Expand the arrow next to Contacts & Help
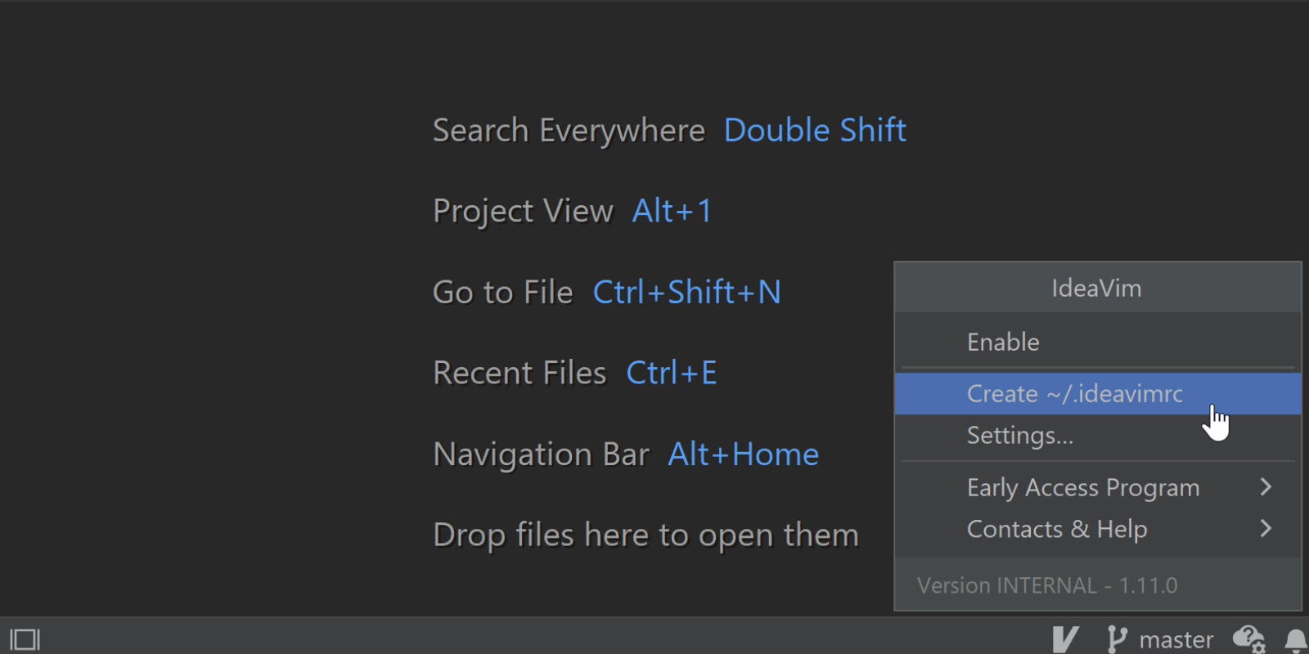The width and height of the screenshot is (1309, 654). click(1266, 529)
